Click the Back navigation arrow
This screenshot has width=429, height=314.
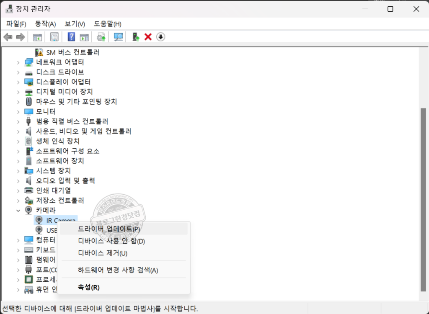coord(8,37)
